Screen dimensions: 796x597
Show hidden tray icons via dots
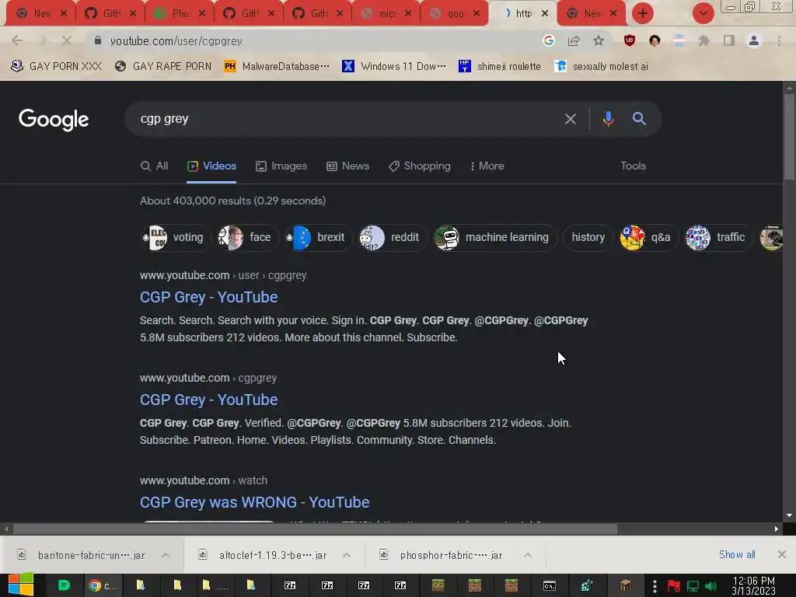[x=655, y=586]
